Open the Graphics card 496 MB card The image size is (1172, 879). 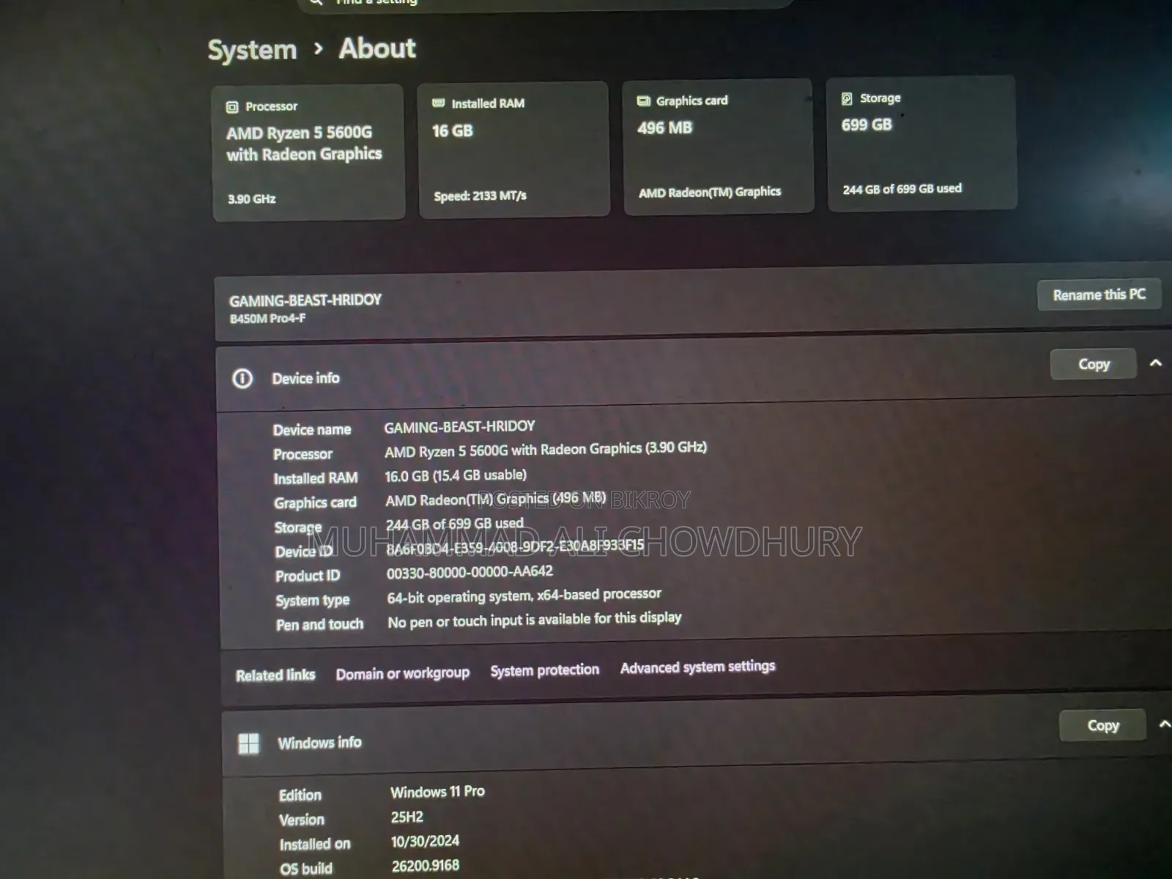[718, 146]
